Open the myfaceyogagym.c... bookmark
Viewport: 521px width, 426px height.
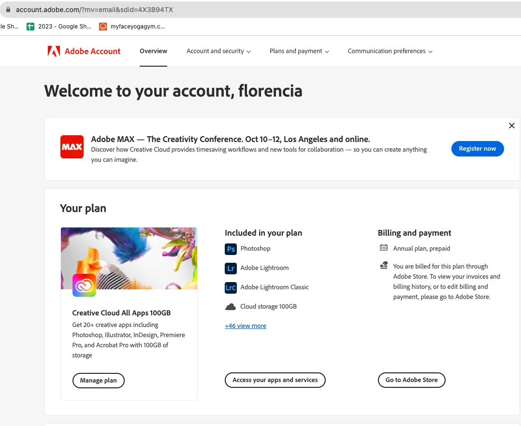click(132, 27)
